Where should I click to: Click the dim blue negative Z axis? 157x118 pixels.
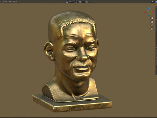pyautogui.click(x=149, y=16)
